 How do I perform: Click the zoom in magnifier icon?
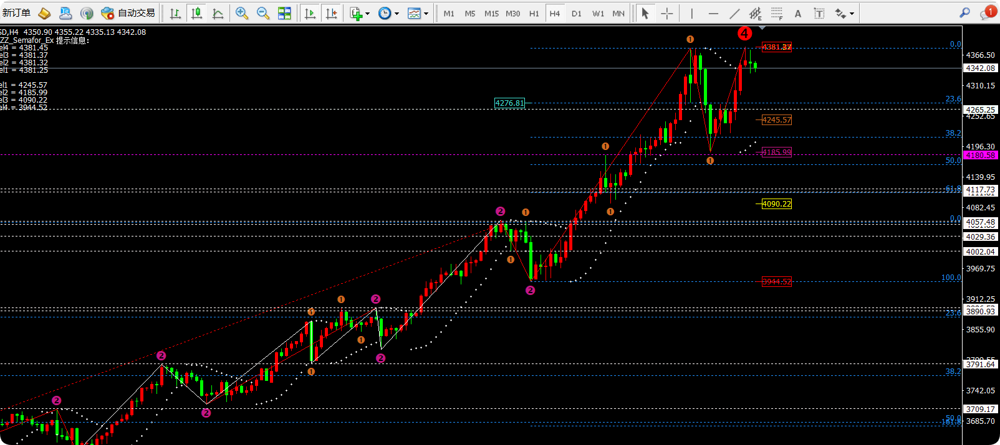pos(242,13)
